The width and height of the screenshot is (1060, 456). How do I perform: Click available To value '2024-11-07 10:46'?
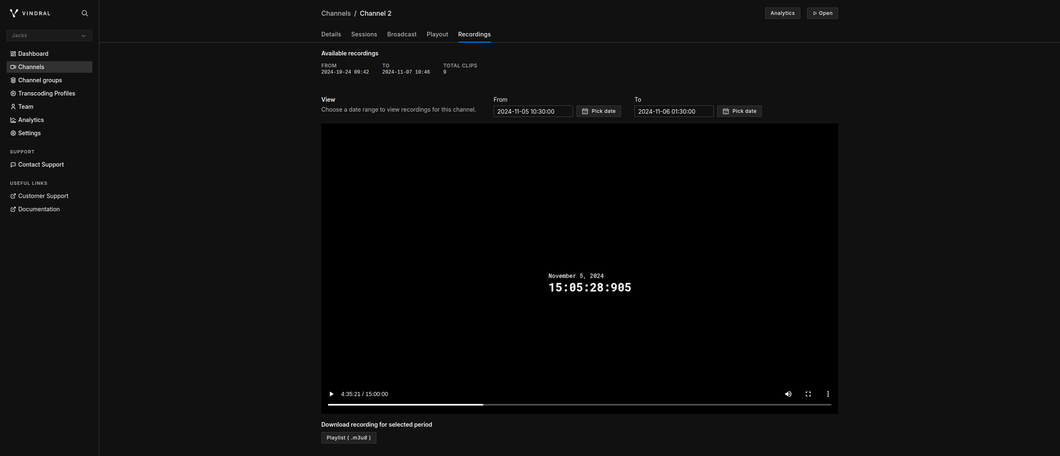pos(406,72)
